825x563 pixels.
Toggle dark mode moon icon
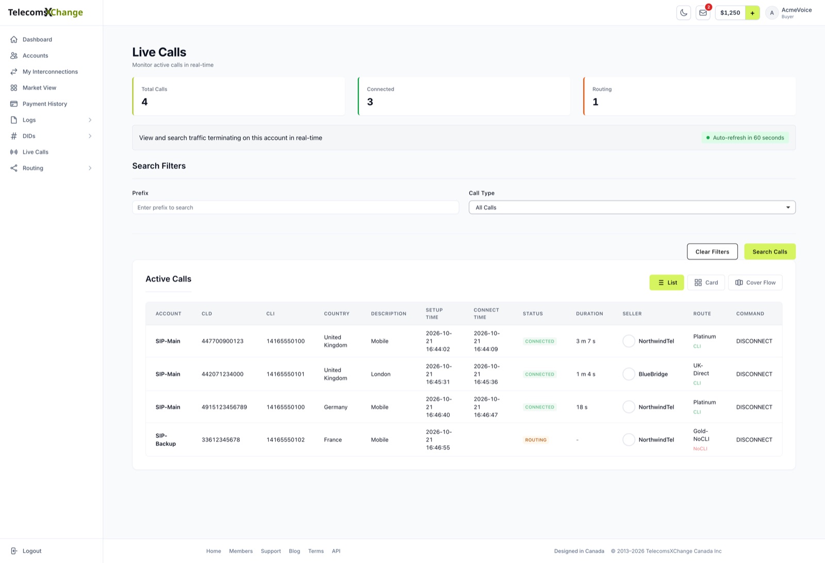(x=684, y=13)
